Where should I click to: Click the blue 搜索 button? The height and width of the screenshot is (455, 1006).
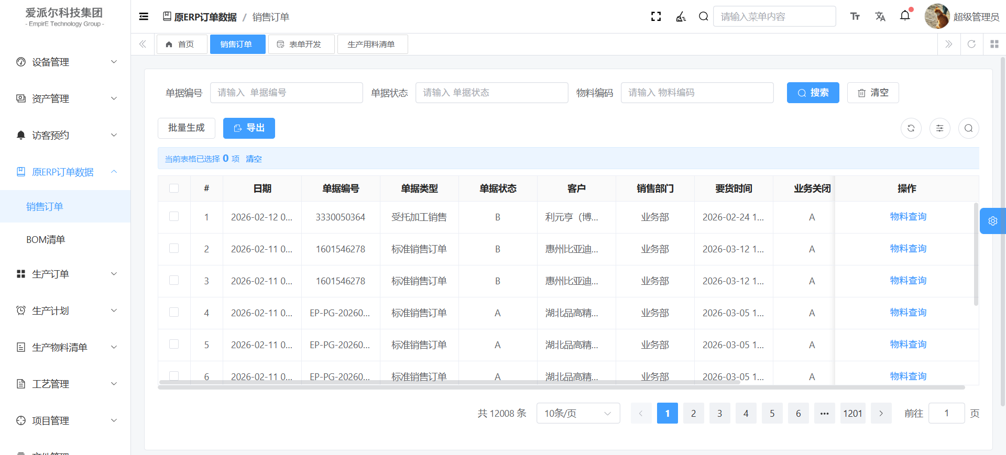pyautogui.click(x=813, y=93)
